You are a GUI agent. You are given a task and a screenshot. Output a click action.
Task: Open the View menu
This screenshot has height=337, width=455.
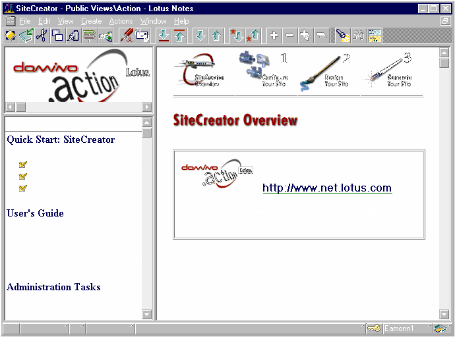pyautogui.click(x=65, y=21)
